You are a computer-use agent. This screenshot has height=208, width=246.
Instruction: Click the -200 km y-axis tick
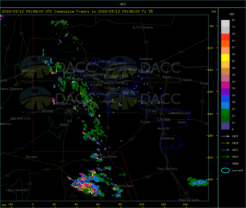(x=210, y=157)
